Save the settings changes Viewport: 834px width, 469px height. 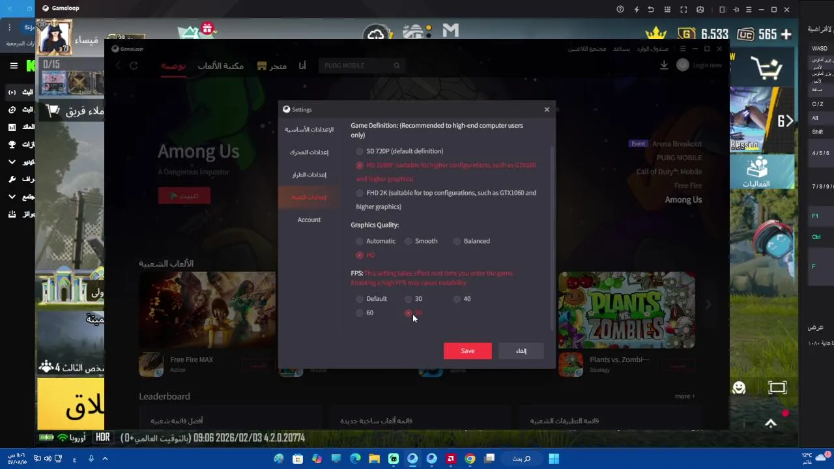click(468, 351)
